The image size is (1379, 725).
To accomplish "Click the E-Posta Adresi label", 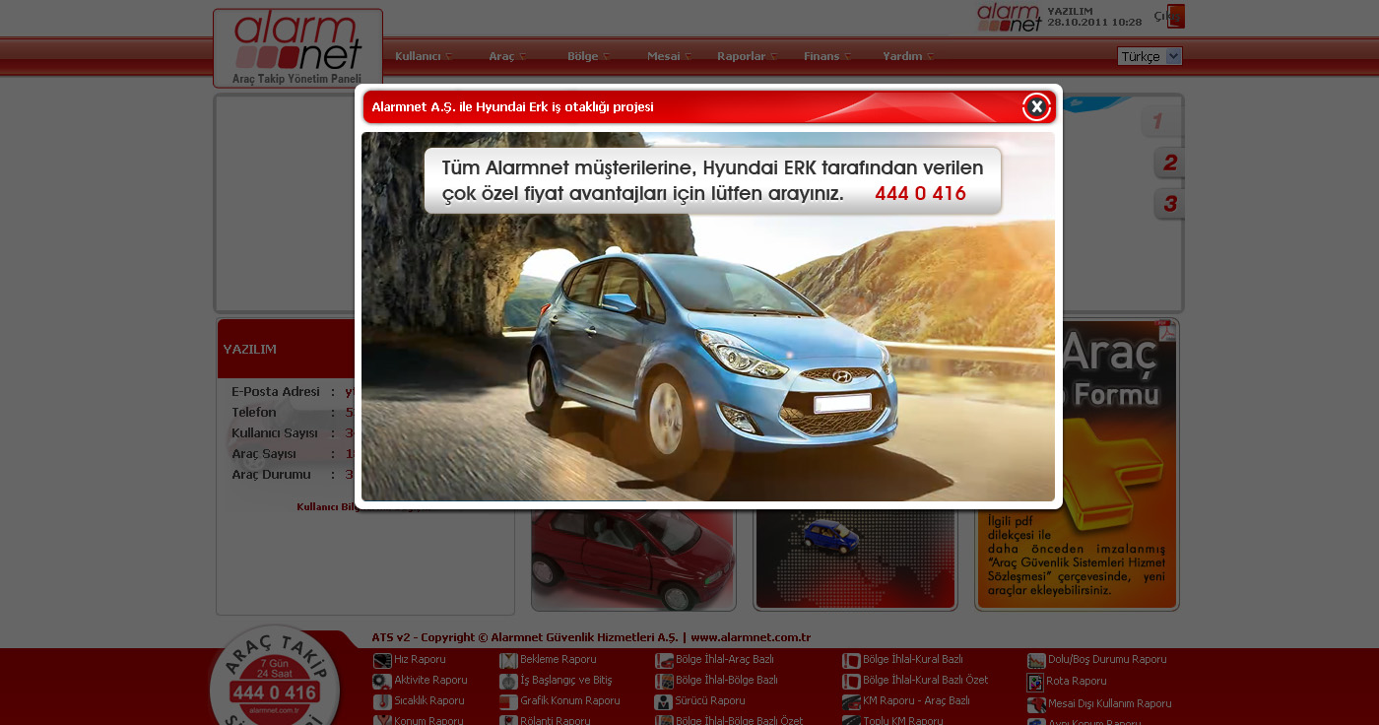I will tap(276, 391).
